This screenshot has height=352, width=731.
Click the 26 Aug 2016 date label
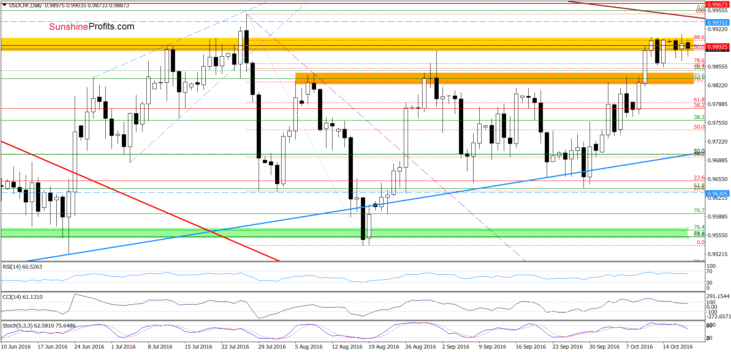(x=421, y=347)
